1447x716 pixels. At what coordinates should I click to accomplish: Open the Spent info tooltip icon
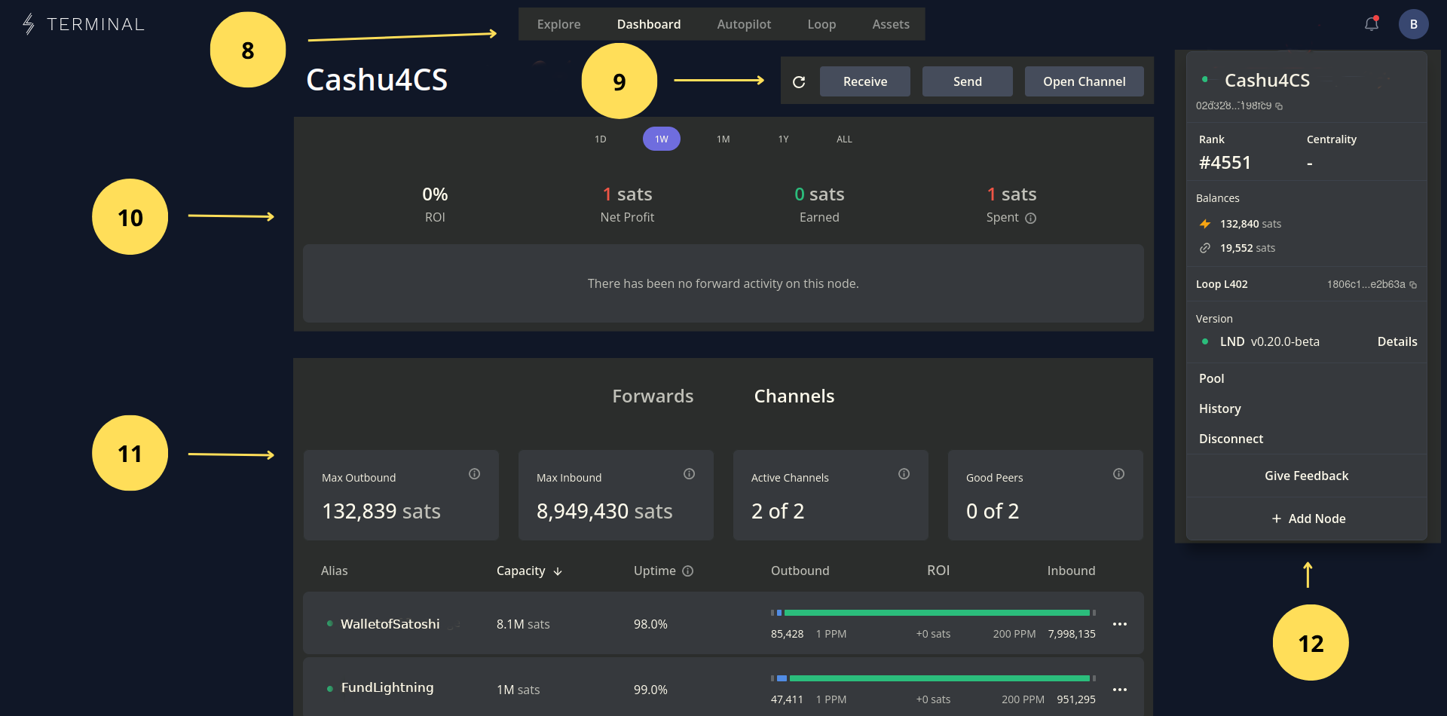(1032, 218)
